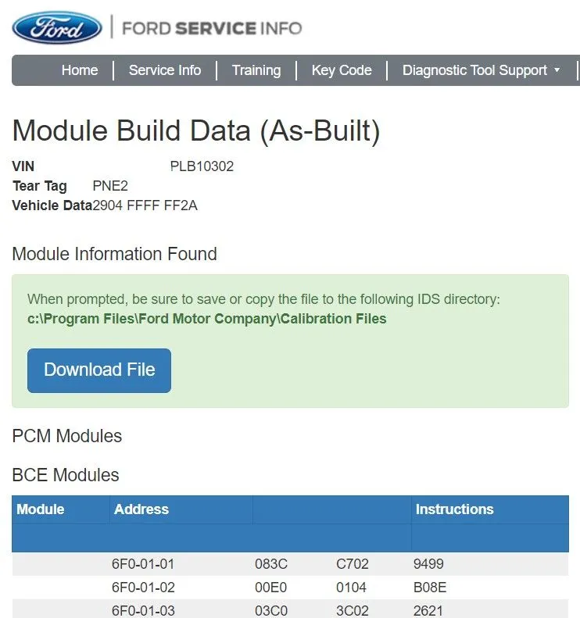Select Training in the navigation bar
580x618 pixels.
coord(256,70)
